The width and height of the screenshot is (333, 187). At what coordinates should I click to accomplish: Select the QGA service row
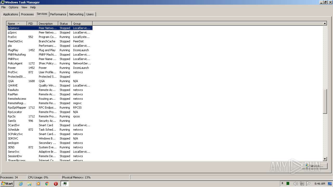click(49, 81)
